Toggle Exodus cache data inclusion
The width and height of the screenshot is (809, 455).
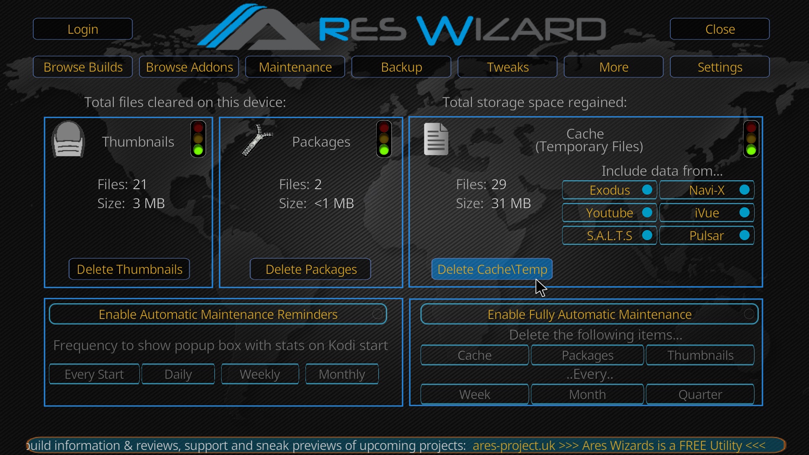pyautogui.click(x=609, y=190)
